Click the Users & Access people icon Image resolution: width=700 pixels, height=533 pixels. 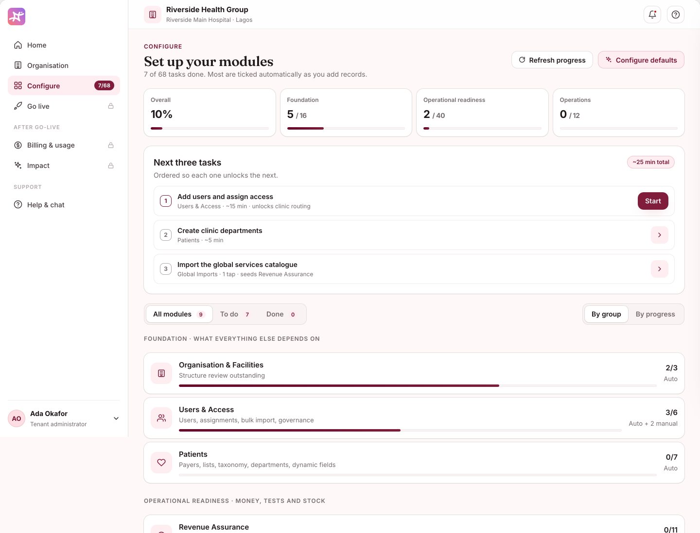(x=161, y=418)
